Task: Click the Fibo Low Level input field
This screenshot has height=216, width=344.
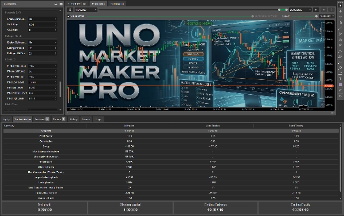Action: click(43, 82)
